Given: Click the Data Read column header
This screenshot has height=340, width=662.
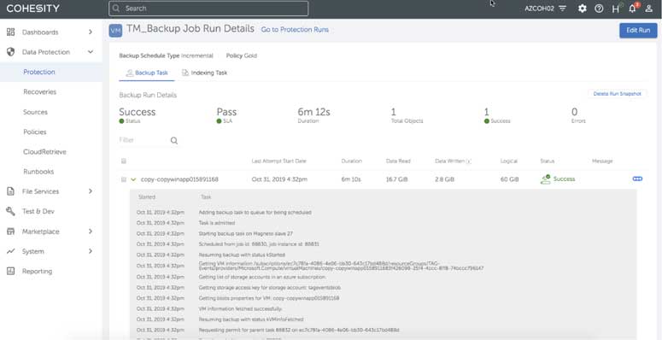Looking at the screenshot, I should coord(398,161).
